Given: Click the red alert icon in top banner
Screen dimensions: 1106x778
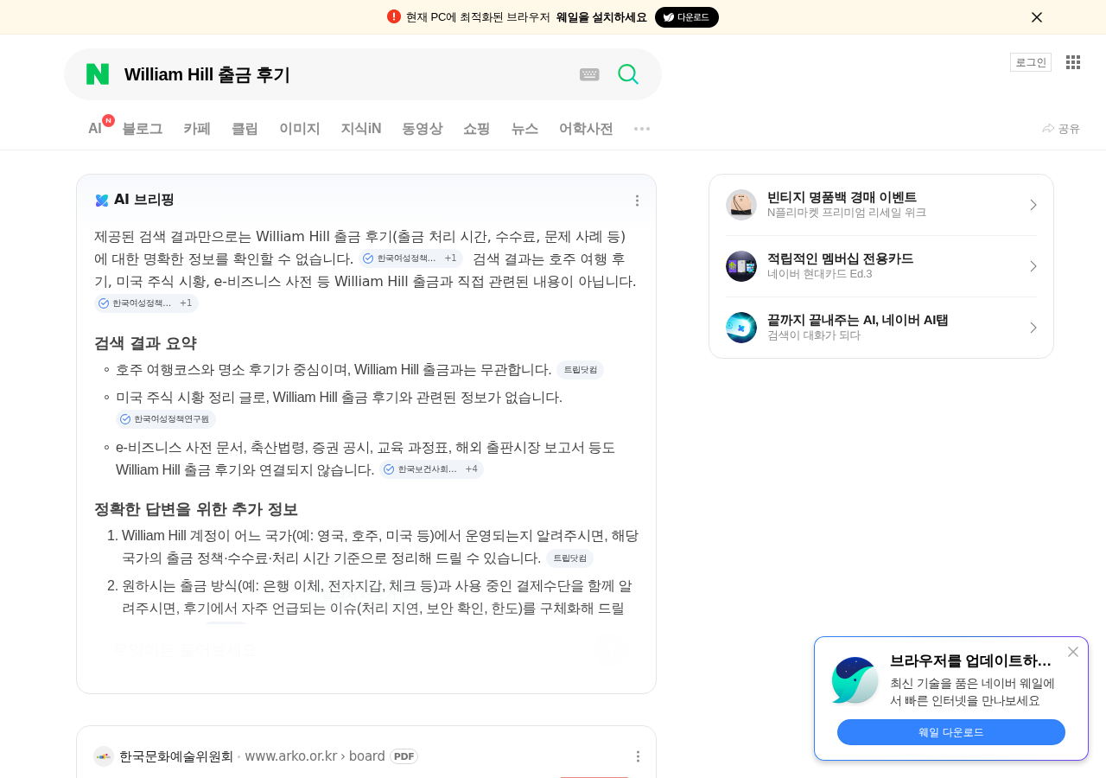Looking at the screenshot, I should [394, 16].
